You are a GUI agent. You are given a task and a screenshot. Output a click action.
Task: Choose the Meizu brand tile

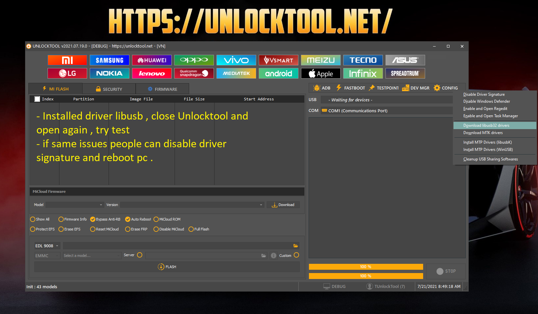[x=321, y=60]
